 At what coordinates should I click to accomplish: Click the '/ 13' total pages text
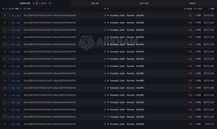(42, 3)
